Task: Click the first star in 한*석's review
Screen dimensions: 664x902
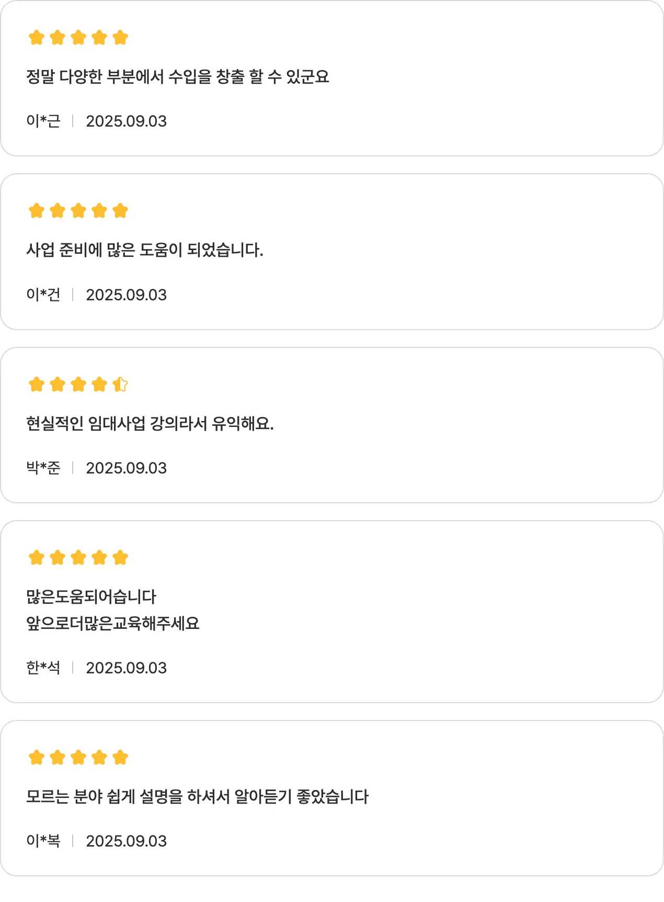Action: [x=37, y=558]
